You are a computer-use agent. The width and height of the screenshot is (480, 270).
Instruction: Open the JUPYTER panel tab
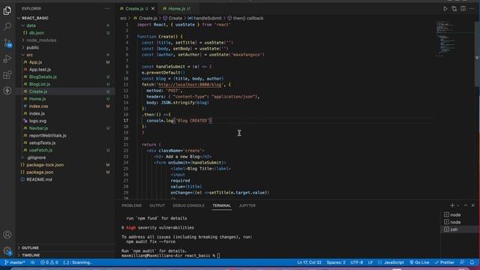click(247, 205)
